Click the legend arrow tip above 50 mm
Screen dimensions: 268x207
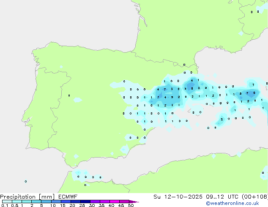134,202
